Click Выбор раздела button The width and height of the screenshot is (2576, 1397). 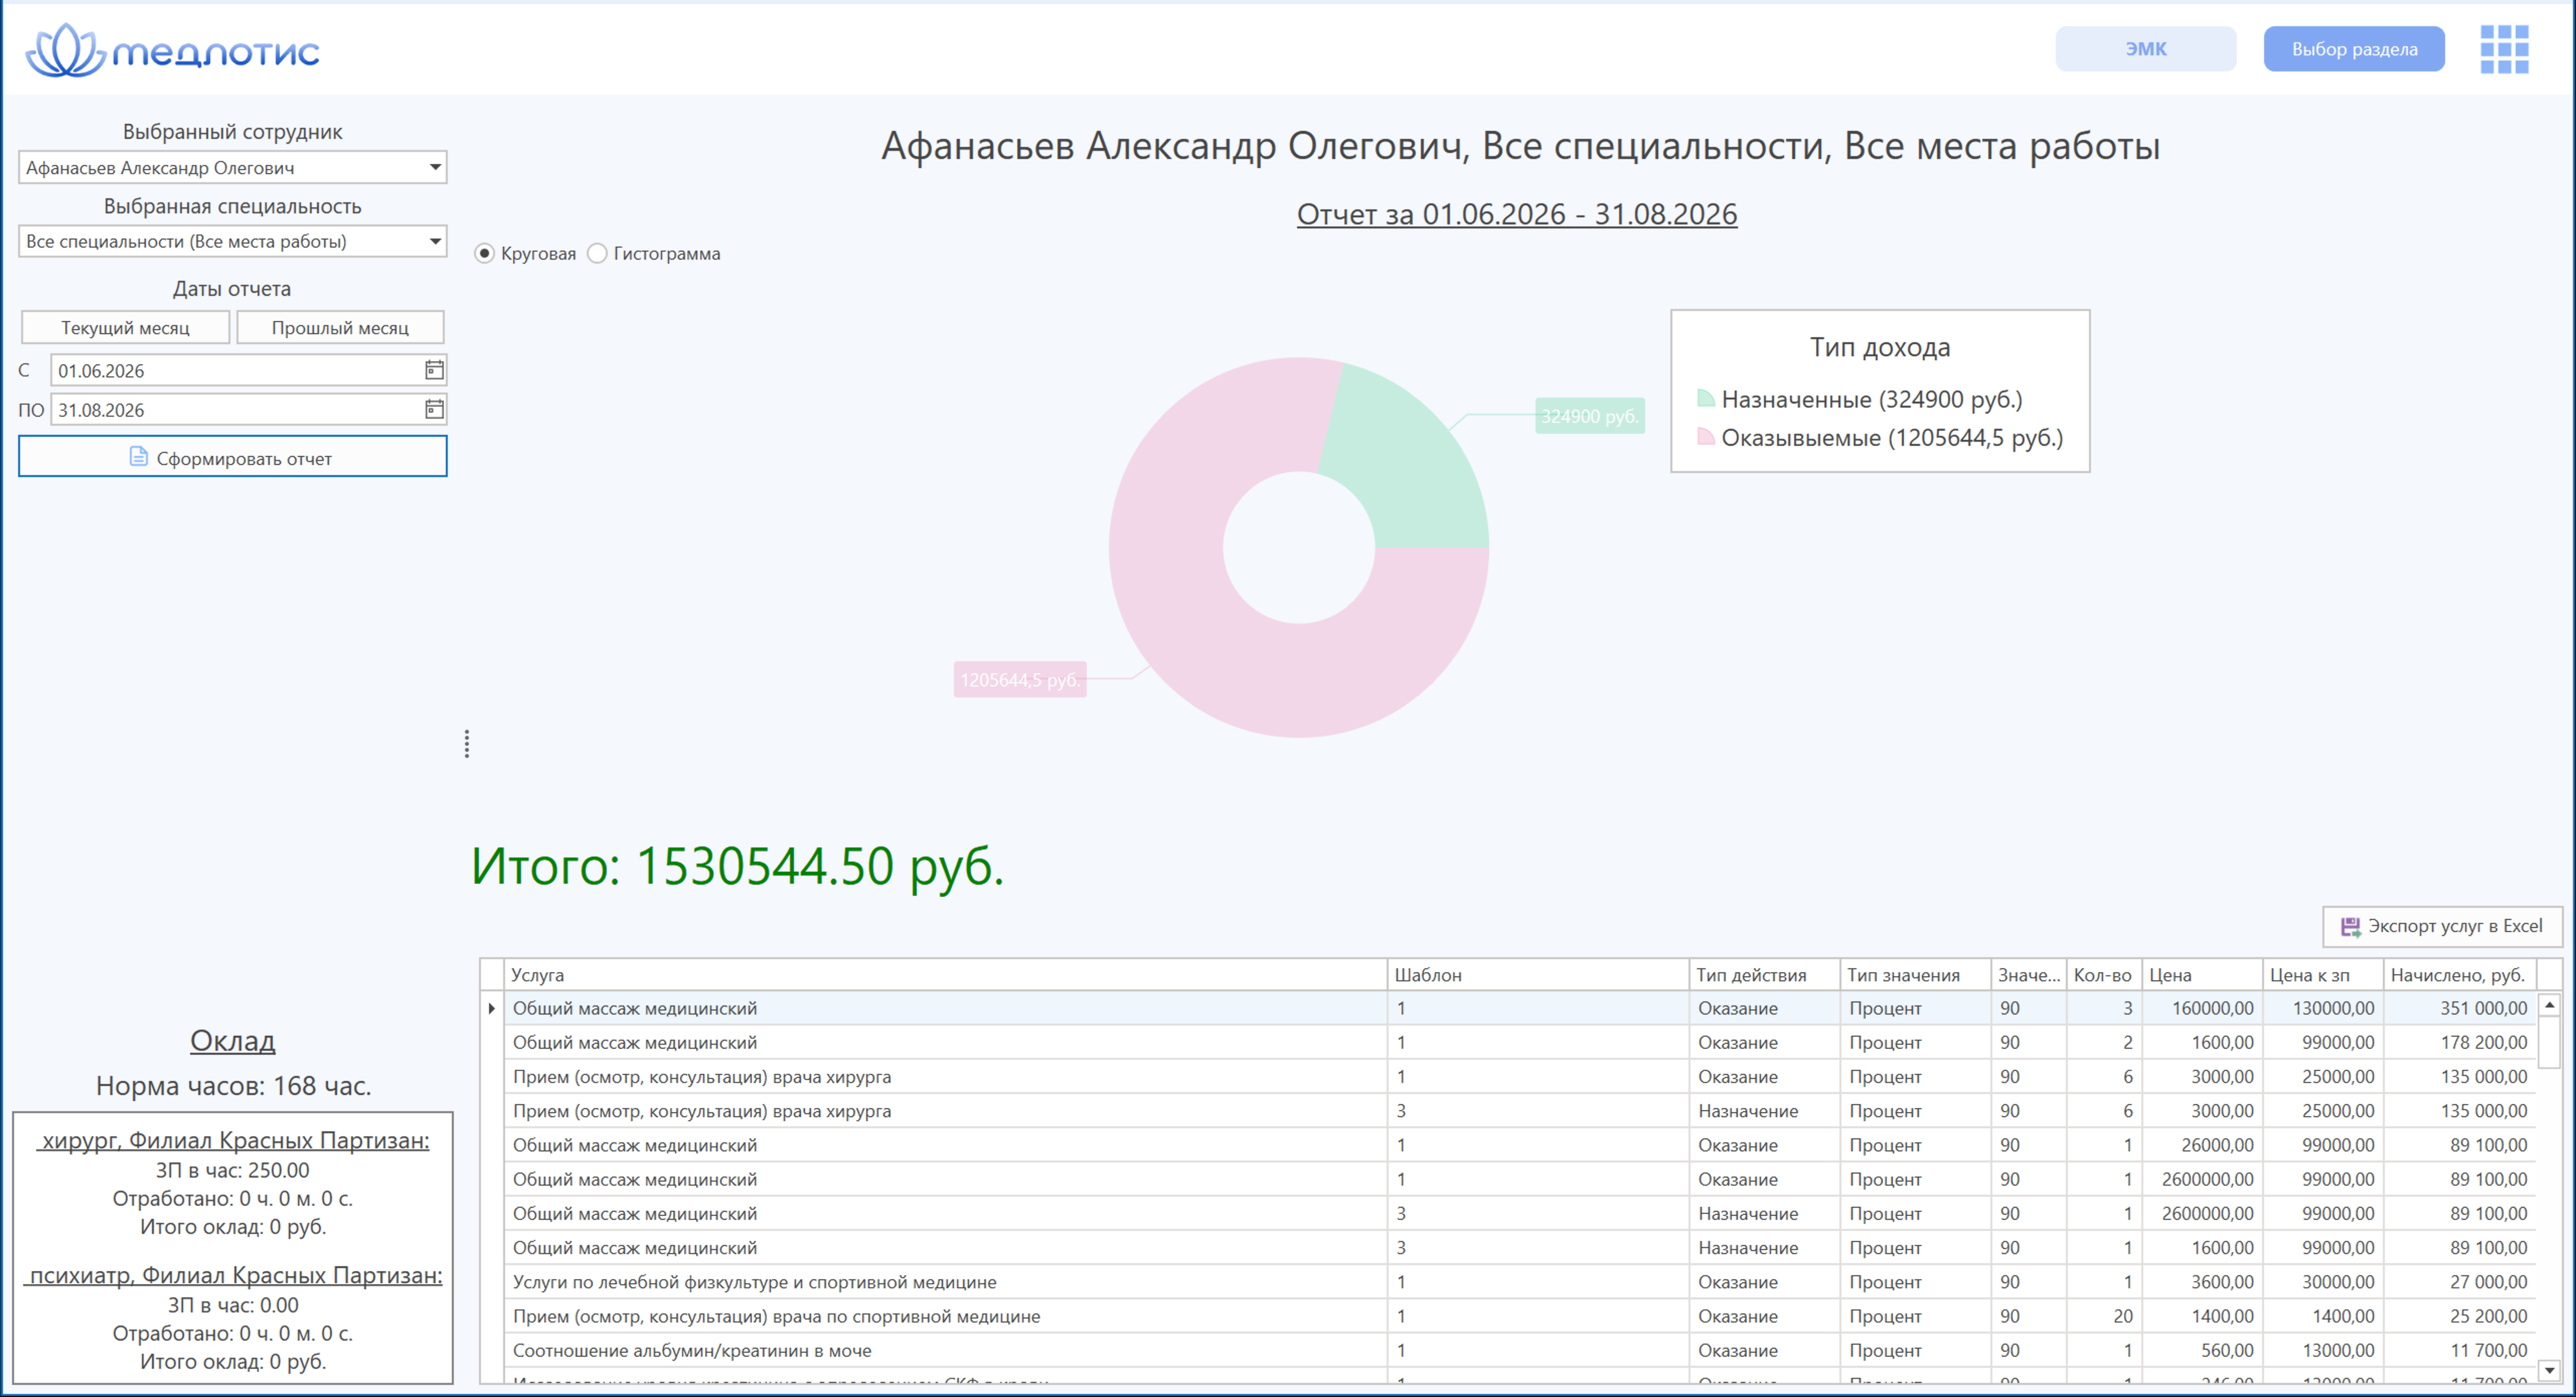point(2354,49)
